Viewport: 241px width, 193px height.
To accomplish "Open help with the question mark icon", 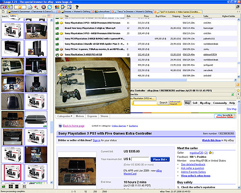I will (77, 7).
